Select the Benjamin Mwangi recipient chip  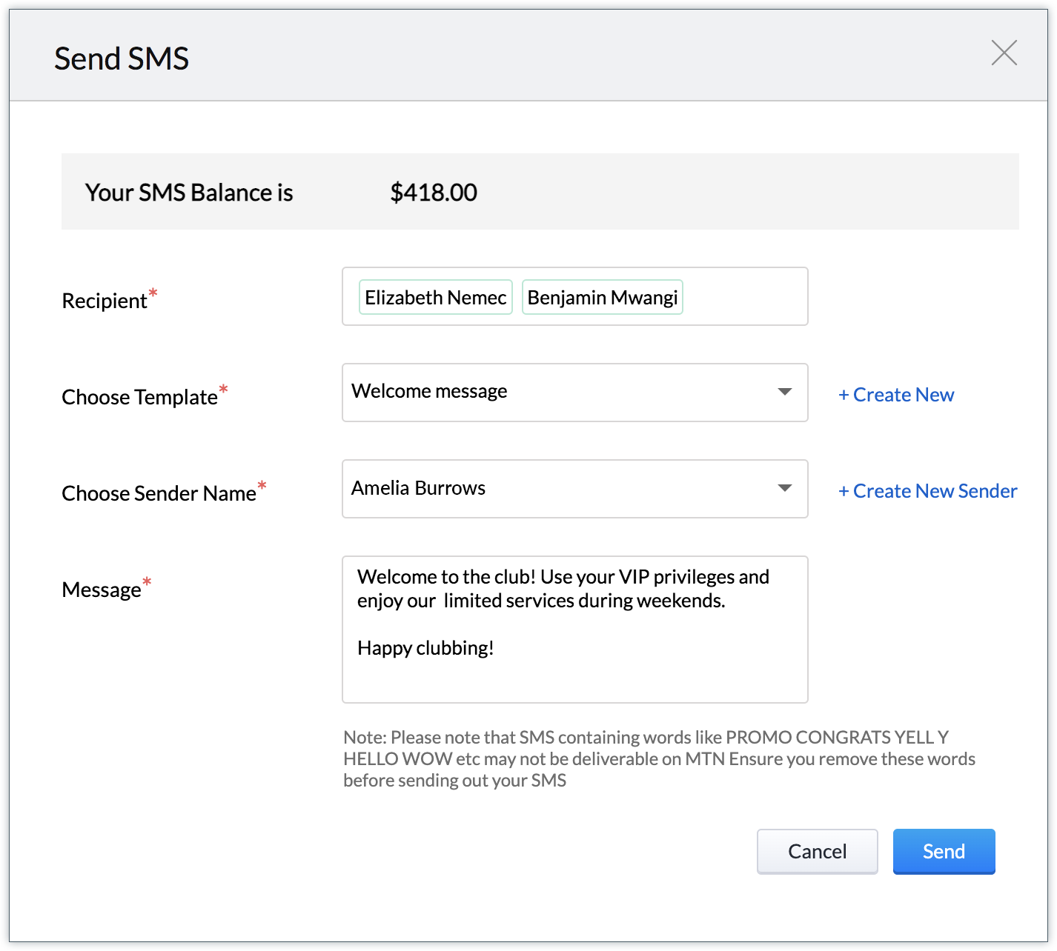coord(602,297)
